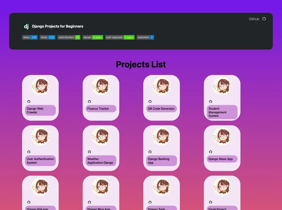Viewport: 282px width, 210px height.
Task: Click the GitHub icon on the Finance Tracker card
Action: pos(89,101)
